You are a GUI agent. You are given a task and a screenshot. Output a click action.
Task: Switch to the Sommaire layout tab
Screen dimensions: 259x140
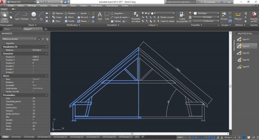point(16,137)
